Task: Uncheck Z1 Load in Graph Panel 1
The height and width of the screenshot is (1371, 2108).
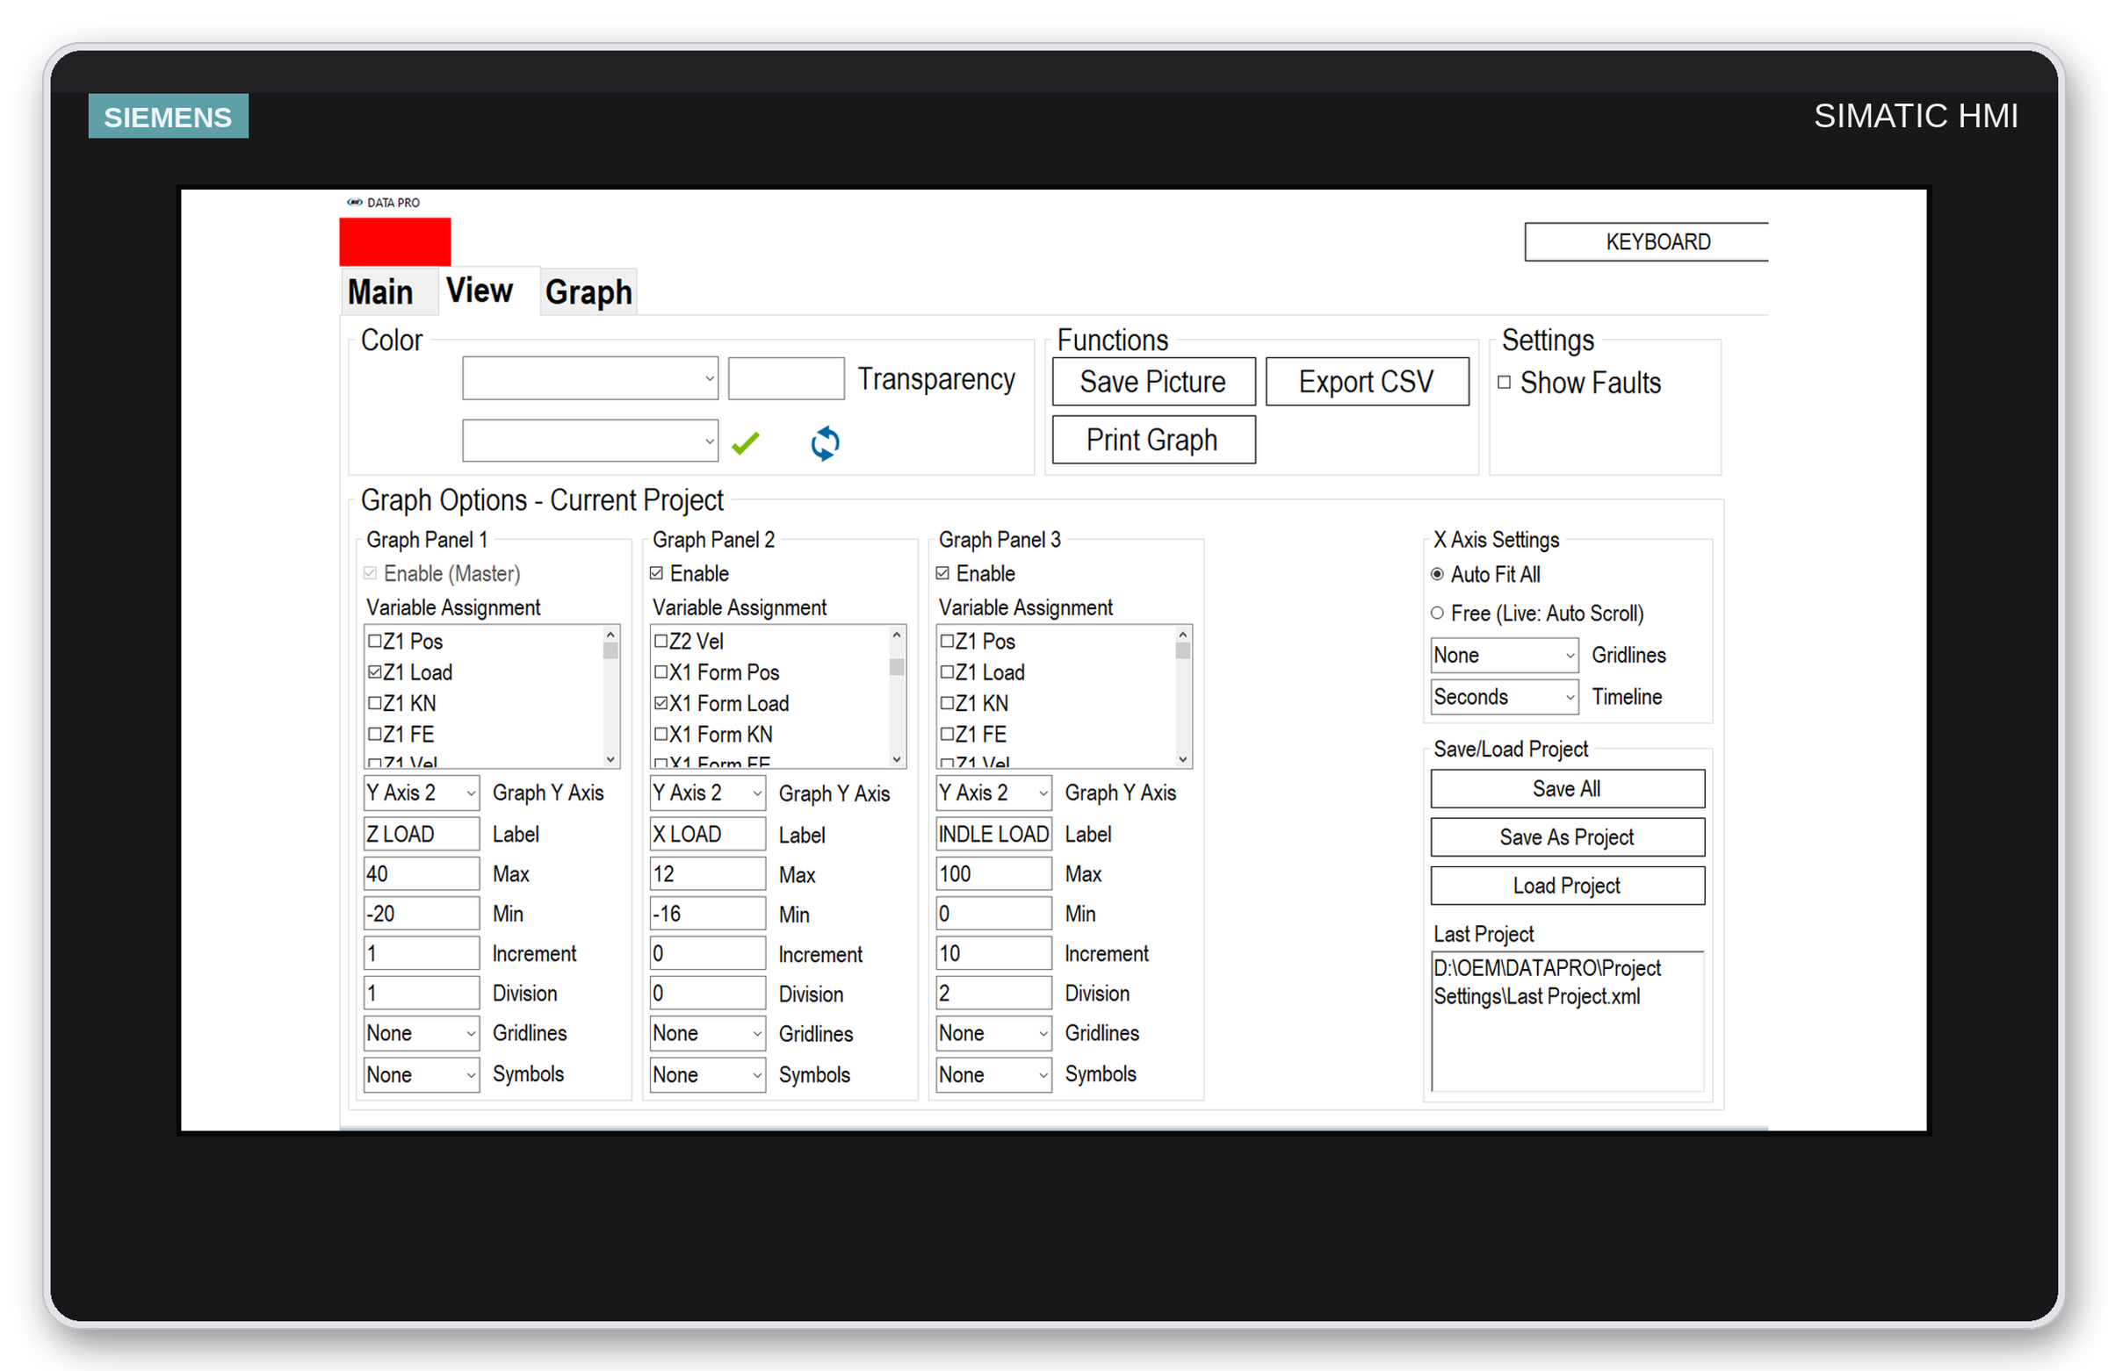Action: coord(375,671)
